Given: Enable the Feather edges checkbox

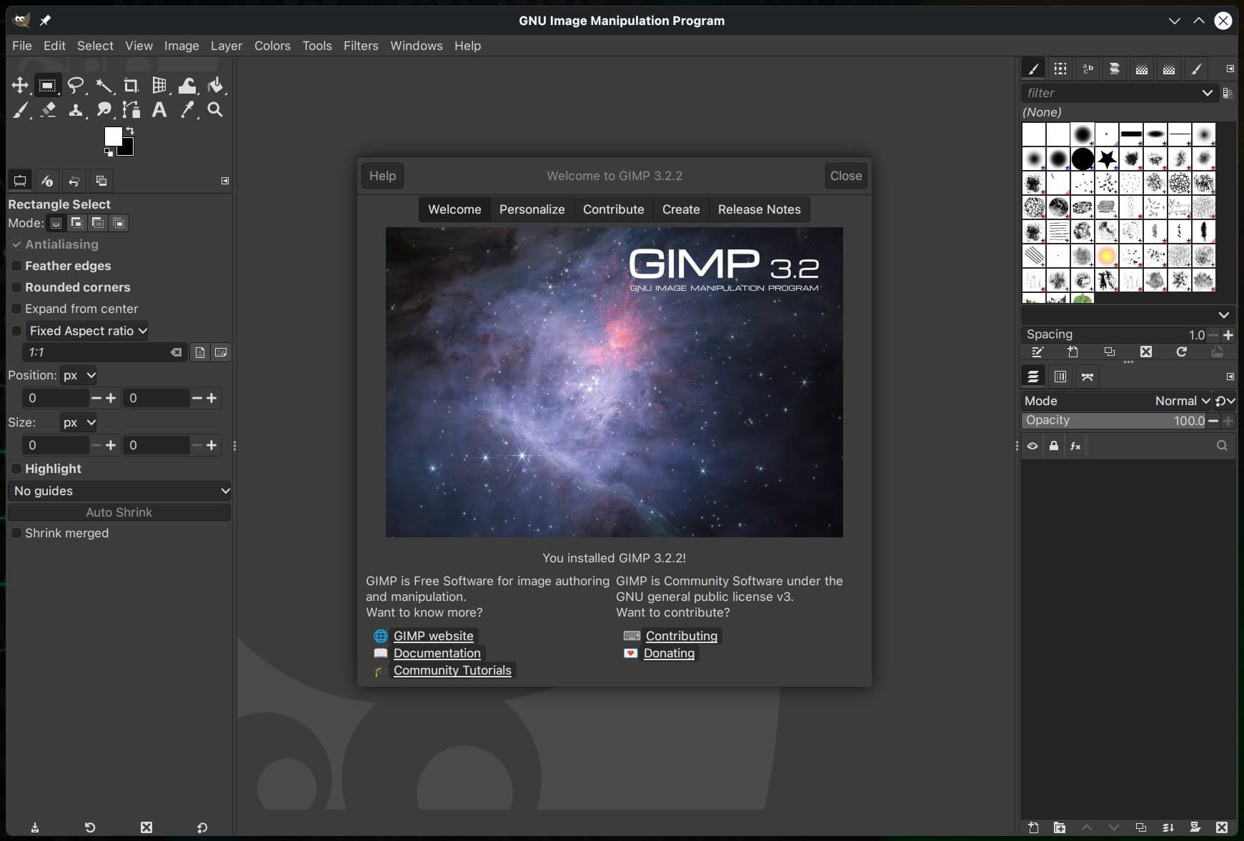Looking at the screenshot, I should point(16,266).
